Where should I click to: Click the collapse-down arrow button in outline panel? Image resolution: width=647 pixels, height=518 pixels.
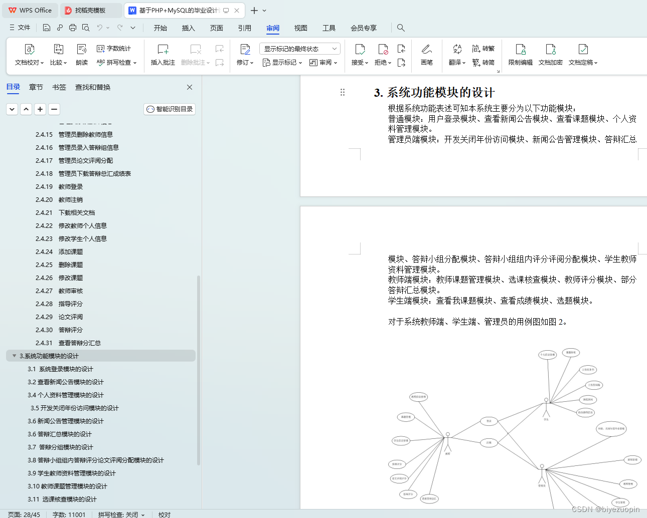click(12, 109)
